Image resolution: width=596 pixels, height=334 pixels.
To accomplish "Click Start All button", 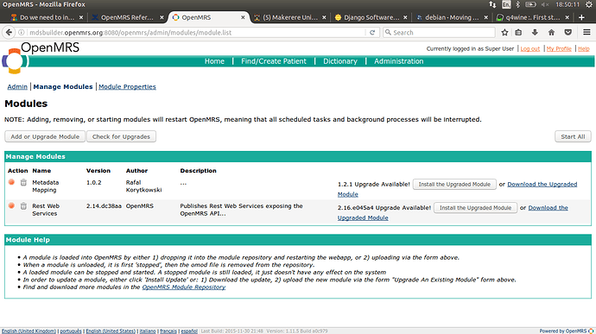I will tap(573, 136).
